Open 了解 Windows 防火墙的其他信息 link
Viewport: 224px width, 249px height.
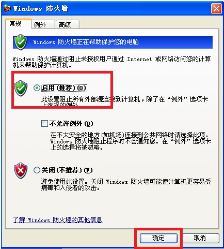58,220
